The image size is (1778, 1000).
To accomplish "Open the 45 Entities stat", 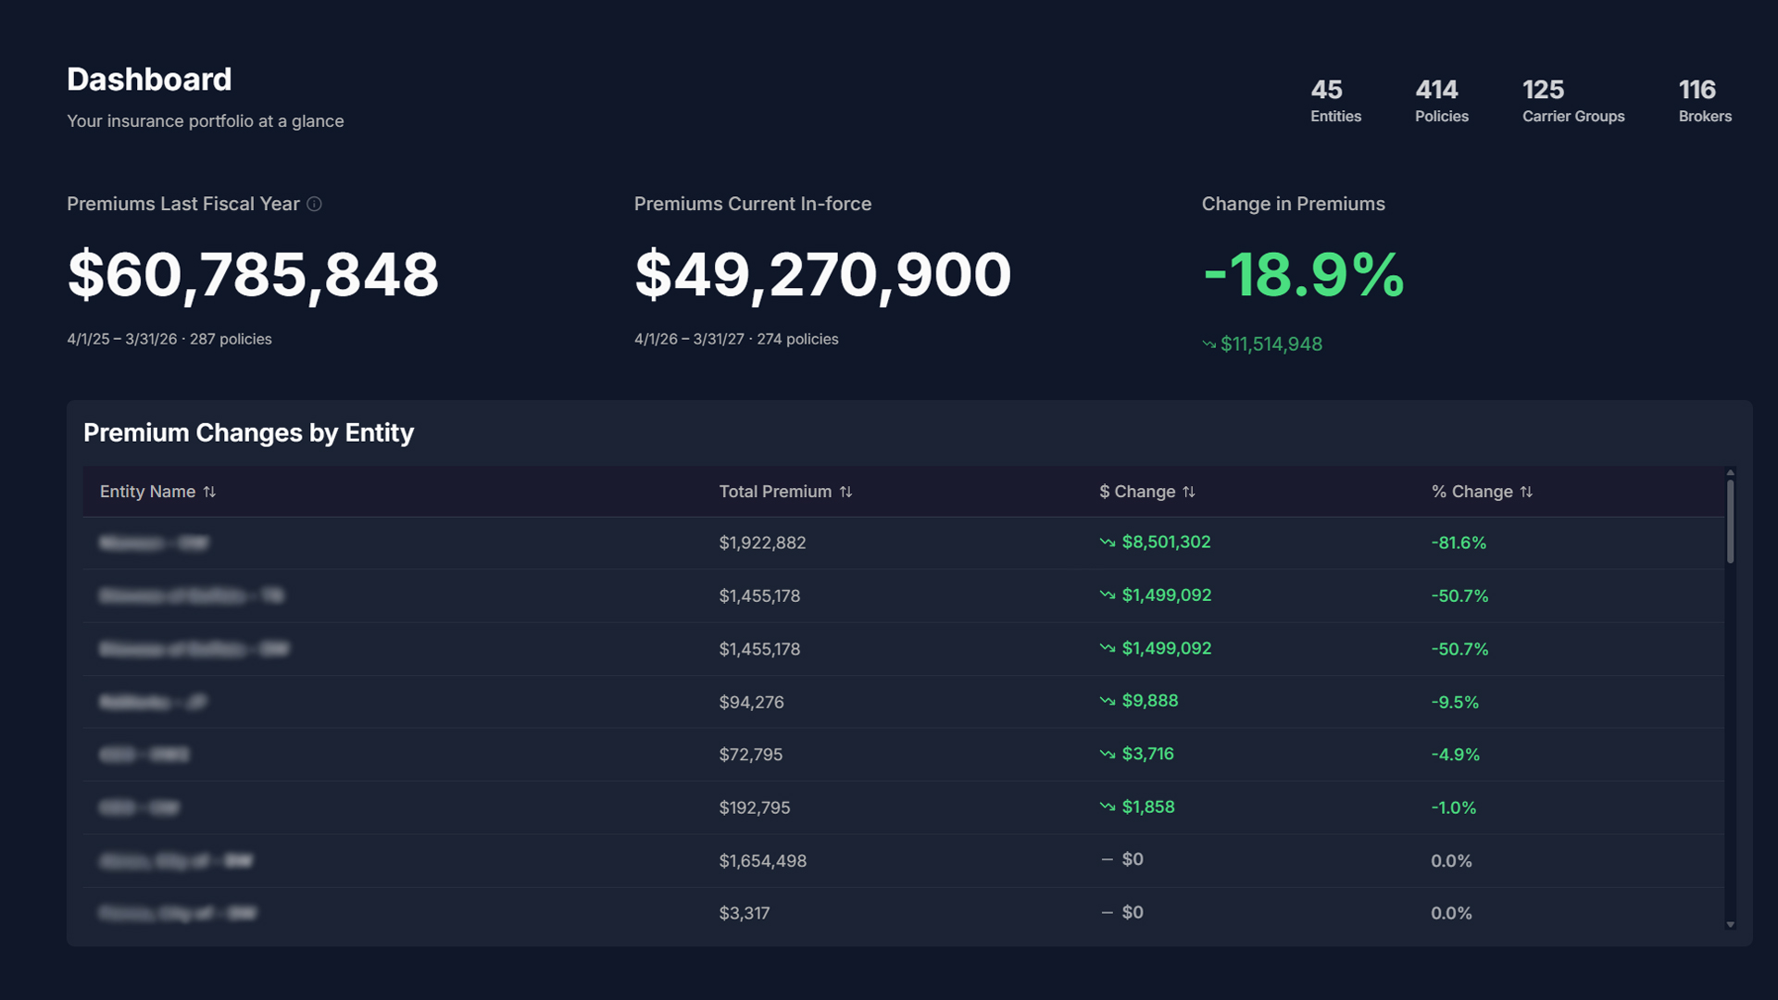I will [1335, 101].
